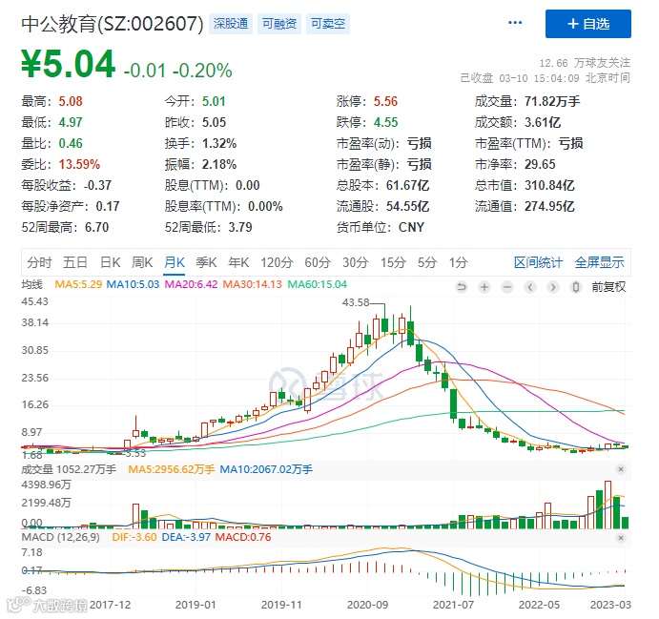Click the 成交量 71.82万手 value

552,101
